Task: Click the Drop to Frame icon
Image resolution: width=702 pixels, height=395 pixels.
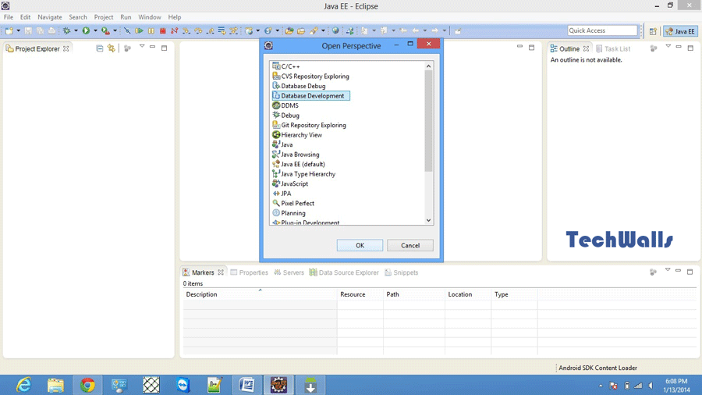Action: pyautogui.click(x=222, y=31)
